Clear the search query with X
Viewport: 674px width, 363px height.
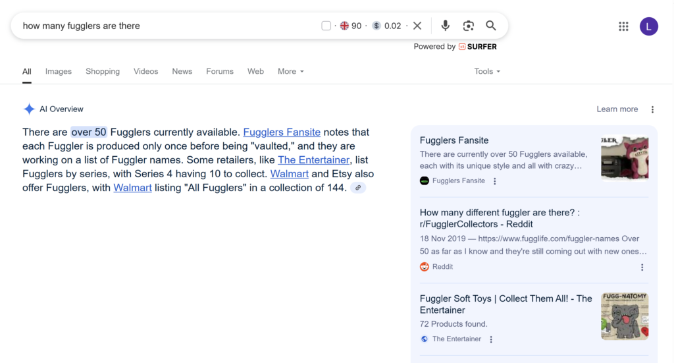pos(417,26)
